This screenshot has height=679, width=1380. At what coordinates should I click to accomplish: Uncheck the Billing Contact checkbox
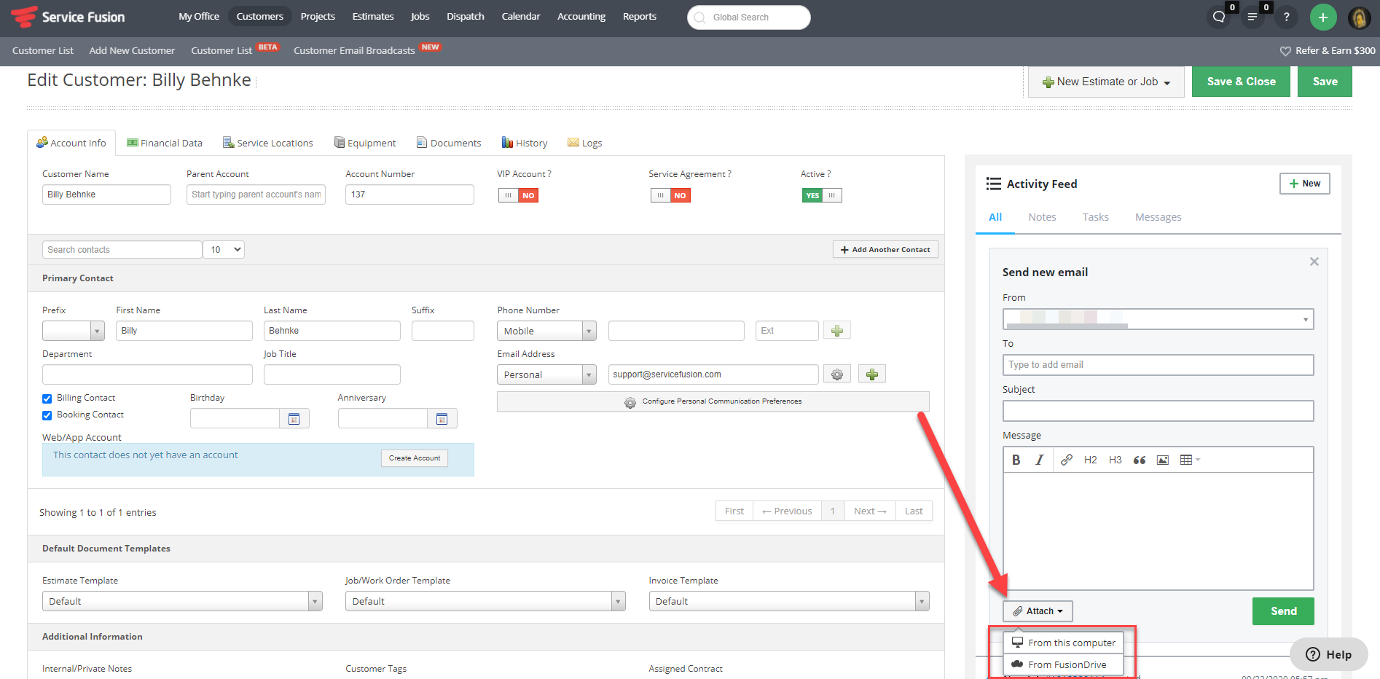pyautogui.click(x=47, y=399)
